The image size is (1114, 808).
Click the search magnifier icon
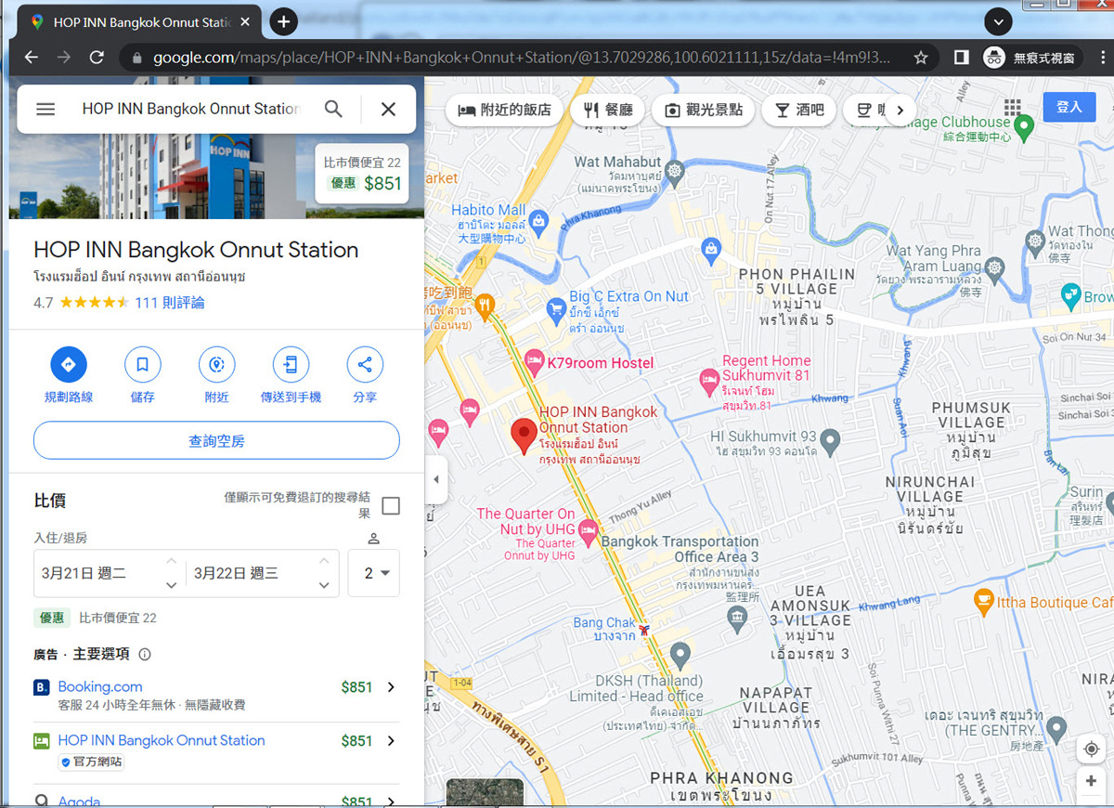[x=333, y=109]
